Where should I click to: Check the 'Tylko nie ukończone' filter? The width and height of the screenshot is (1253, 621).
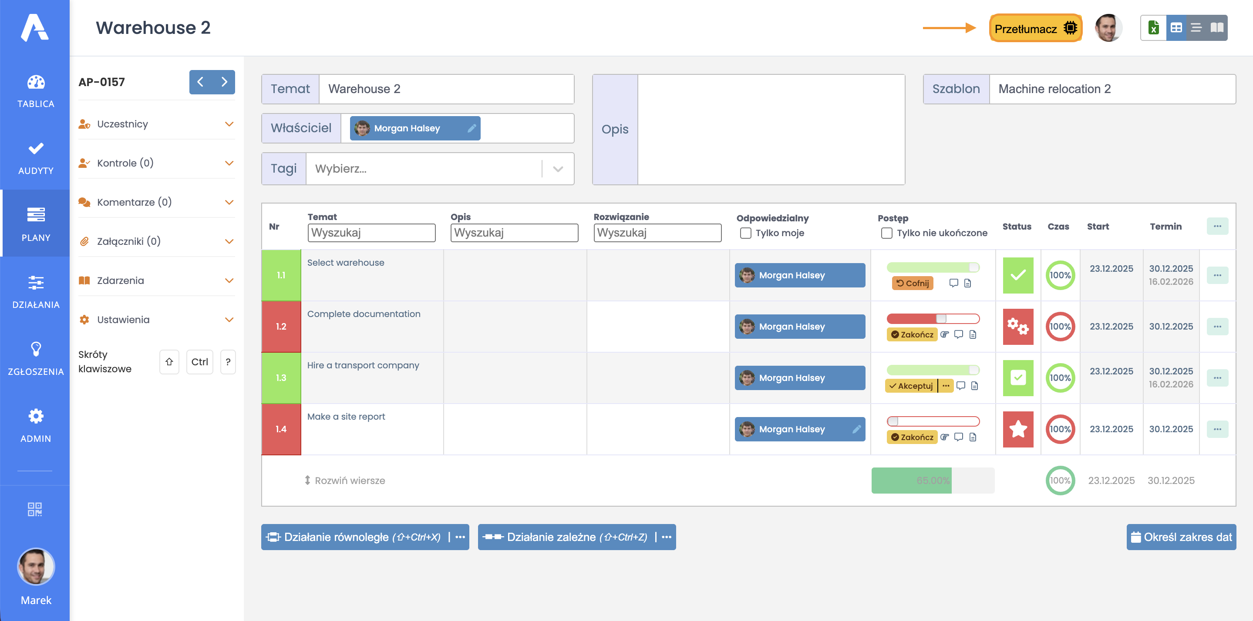(x=886, y=233)
